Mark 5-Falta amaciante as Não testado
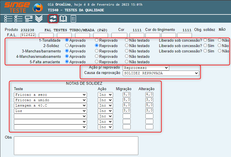The height and width of the screenshot is (157, 231). pos(127,62)
